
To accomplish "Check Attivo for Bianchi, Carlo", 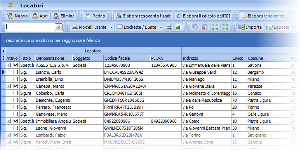I will [16, 72].
